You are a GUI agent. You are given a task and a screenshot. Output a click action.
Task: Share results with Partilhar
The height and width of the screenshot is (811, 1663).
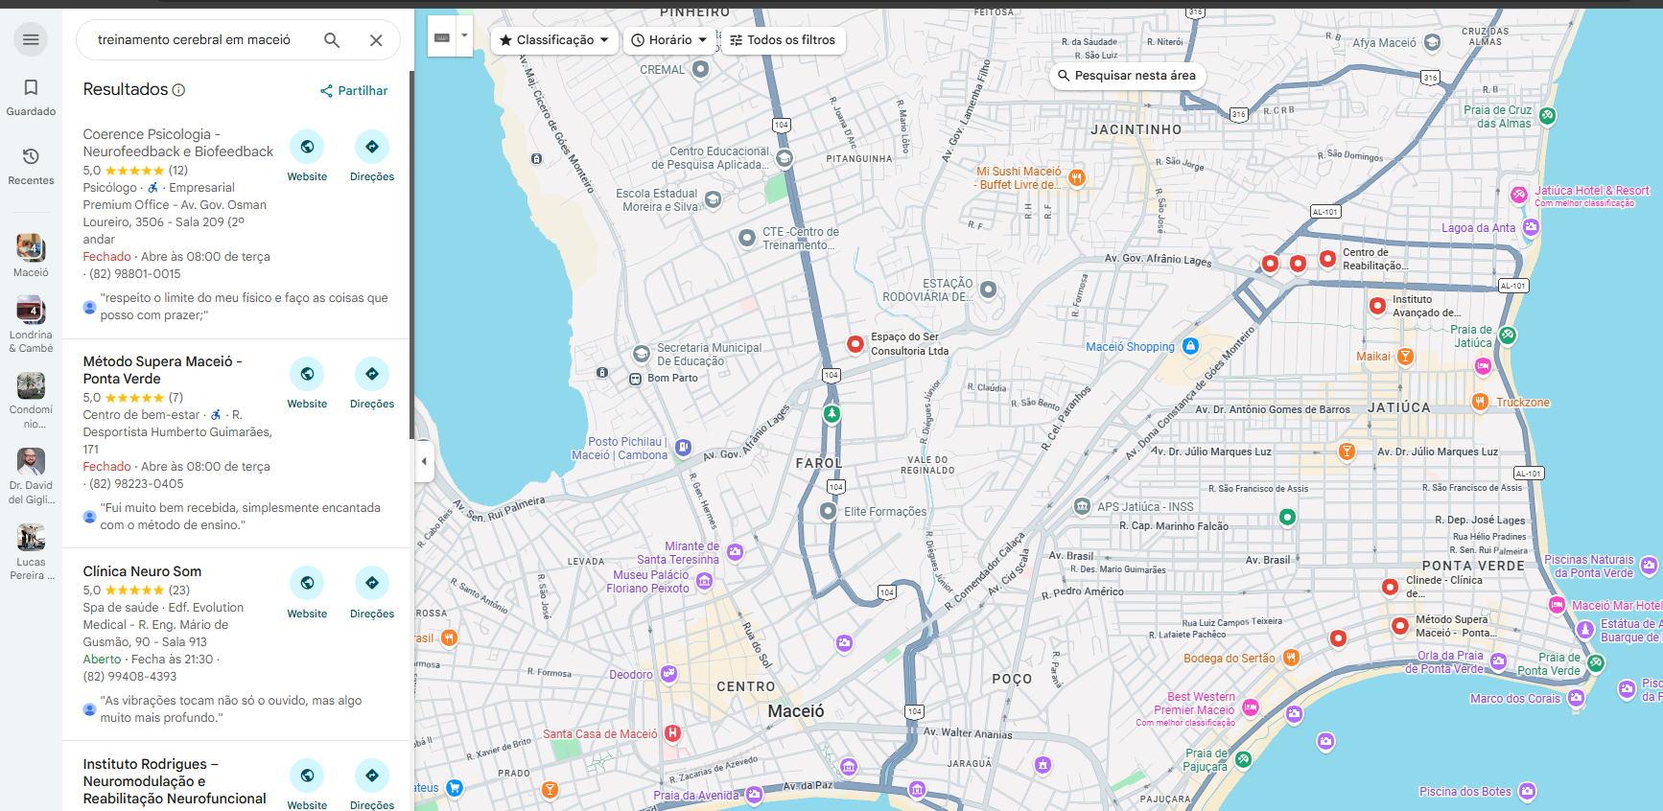(354, 91)
